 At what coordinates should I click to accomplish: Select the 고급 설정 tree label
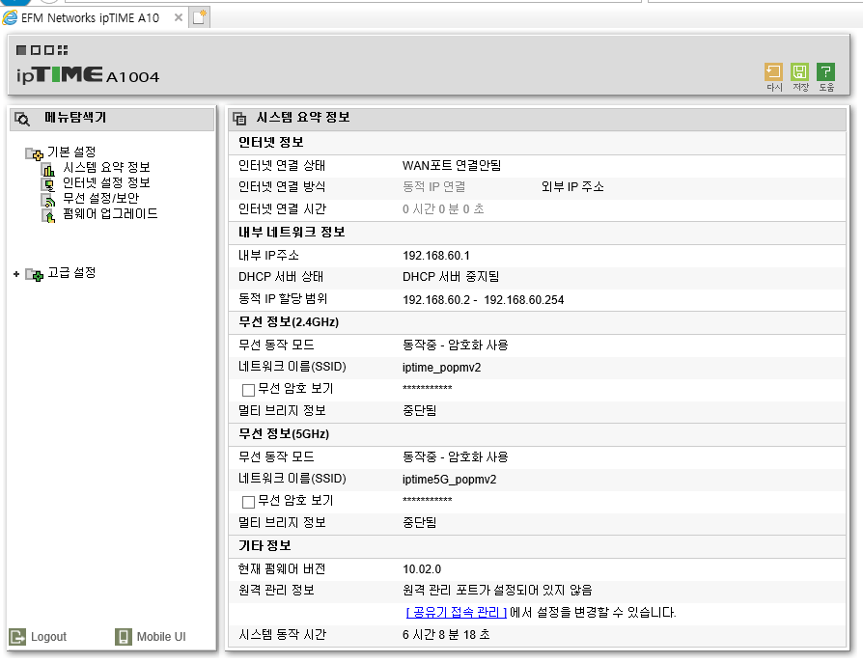coord(71,273)
